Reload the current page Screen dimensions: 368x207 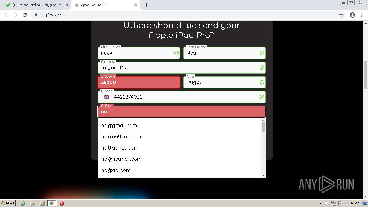pyautogui.click(x=25, y=15)
